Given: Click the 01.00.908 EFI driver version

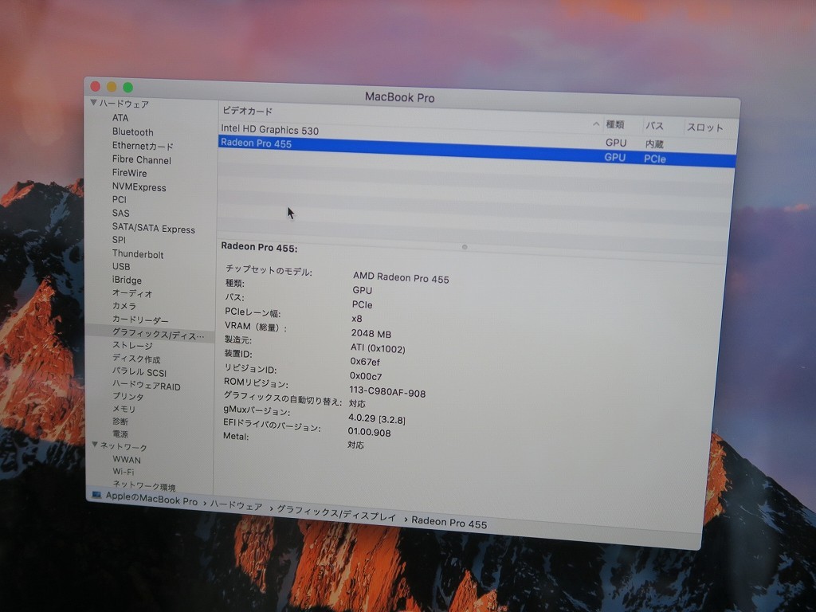Looking at the screenshot, I should coord(369,432).
